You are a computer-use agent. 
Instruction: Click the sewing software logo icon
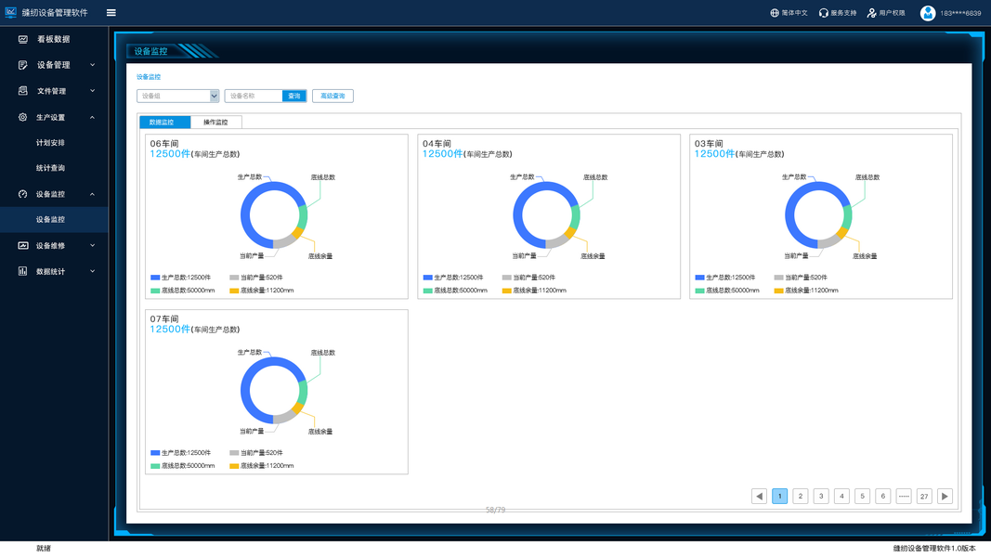pyautogui.click(x=11, y=12)
